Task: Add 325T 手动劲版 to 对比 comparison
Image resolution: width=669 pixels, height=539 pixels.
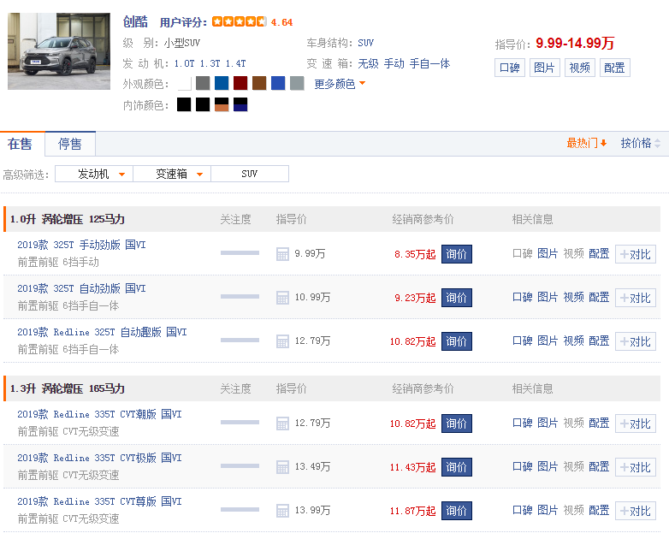Action: point(635,254)
